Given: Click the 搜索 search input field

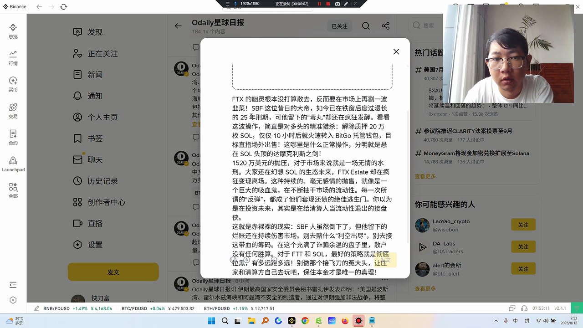Looking at the screenshot, I should coord(426,26).
